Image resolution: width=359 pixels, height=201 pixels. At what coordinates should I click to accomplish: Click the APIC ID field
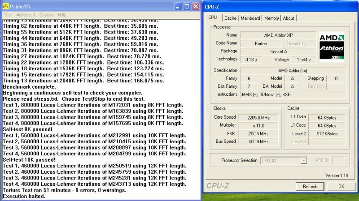(338, 160)
